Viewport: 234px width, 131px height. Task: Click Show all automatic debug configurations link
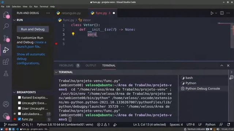point(31,59)
